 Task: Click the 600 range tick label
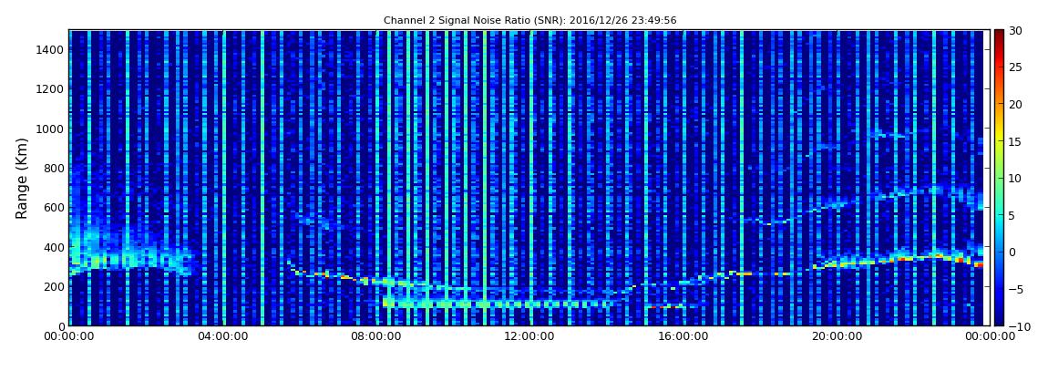(54, 207)
